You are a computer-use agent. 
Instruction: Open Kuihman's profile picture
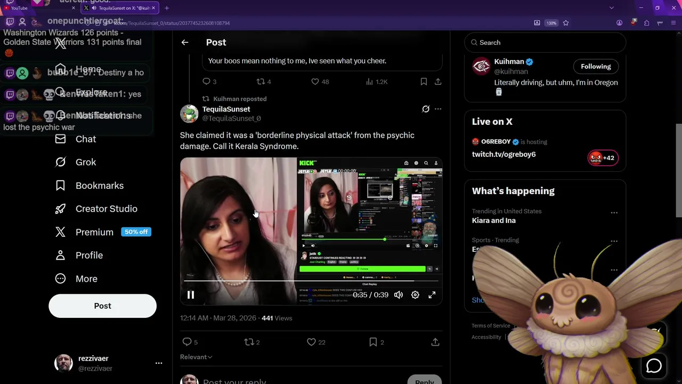pos(481,66)
